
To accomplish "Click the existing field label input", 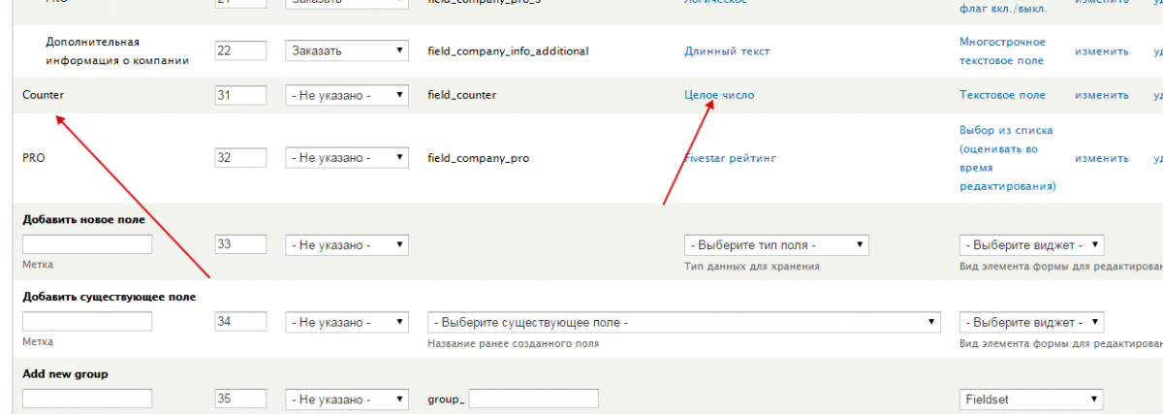I will point(87,322).
